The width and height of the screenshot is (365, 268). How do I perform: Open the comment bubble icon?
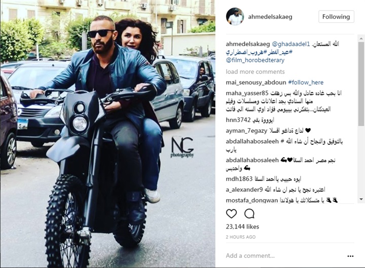(249, 214)
